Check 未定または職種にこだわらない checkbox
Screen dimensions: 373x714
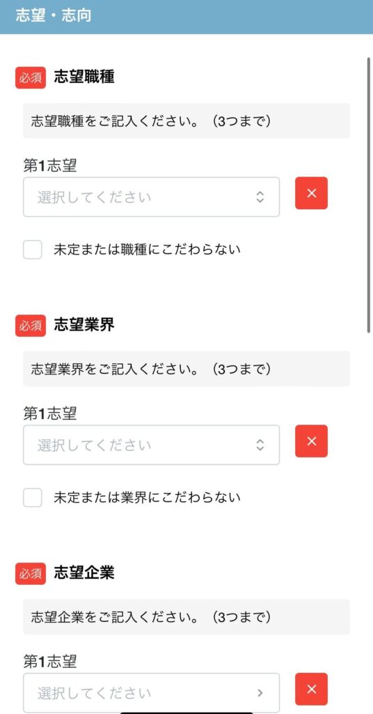coord(33,250)
